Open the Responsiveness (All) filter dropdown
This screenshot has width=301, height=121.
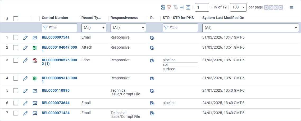[x=128, y=28]
